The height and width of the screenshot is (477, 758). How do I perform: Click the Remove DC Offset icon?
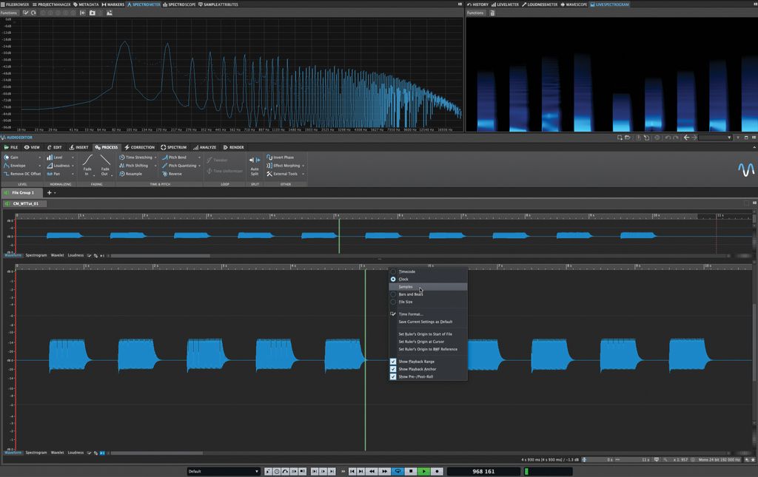[x=7, y=173]
